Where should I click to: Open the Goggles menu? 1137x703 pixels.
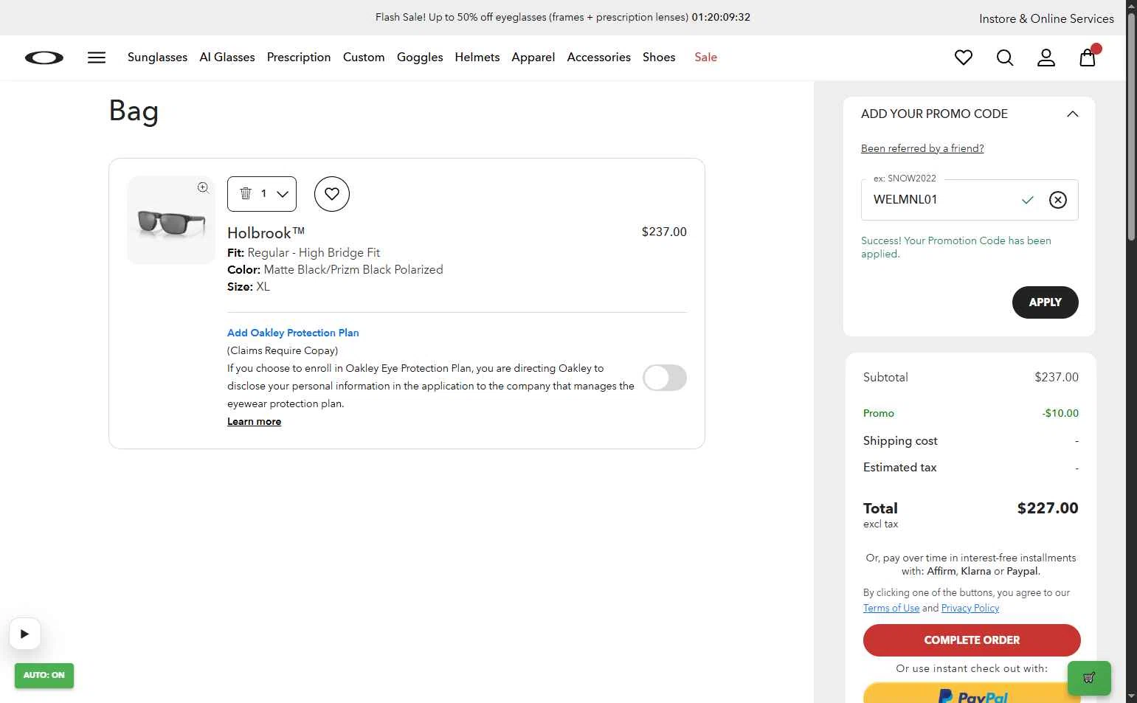tap(420, 58)
